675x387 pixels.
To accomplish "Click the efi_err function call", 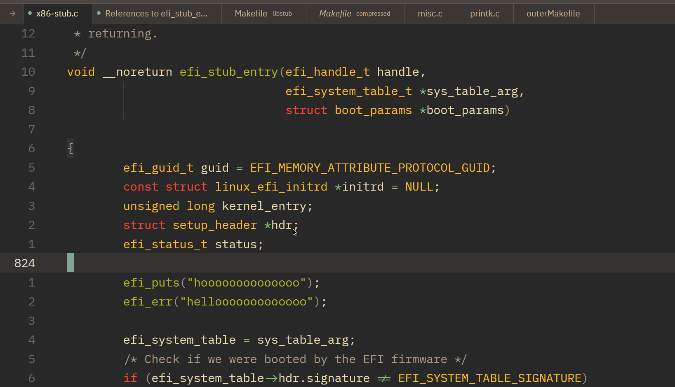I will click(x=148, y=302).
